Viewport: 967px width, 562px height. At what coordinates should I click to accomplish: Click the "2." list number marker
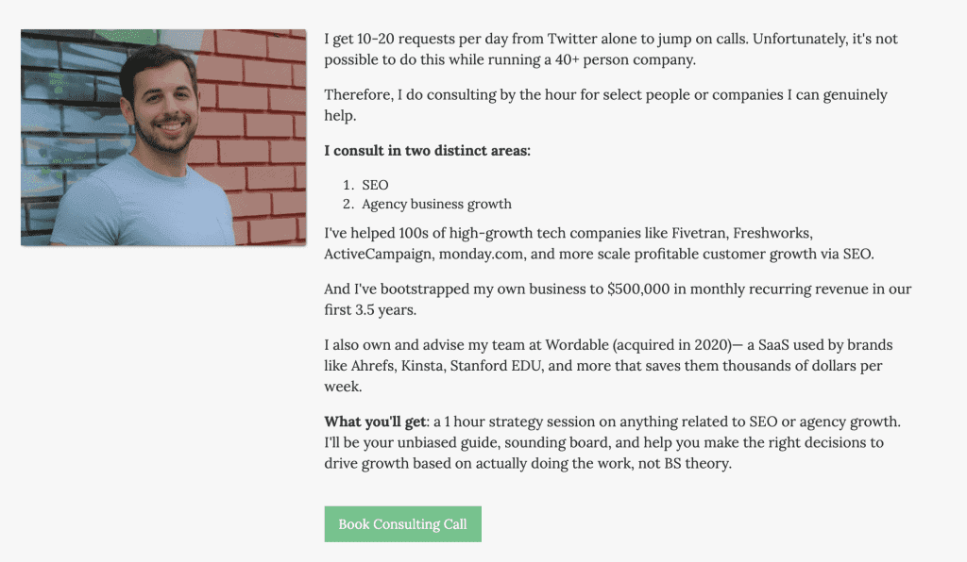point(348,204)
